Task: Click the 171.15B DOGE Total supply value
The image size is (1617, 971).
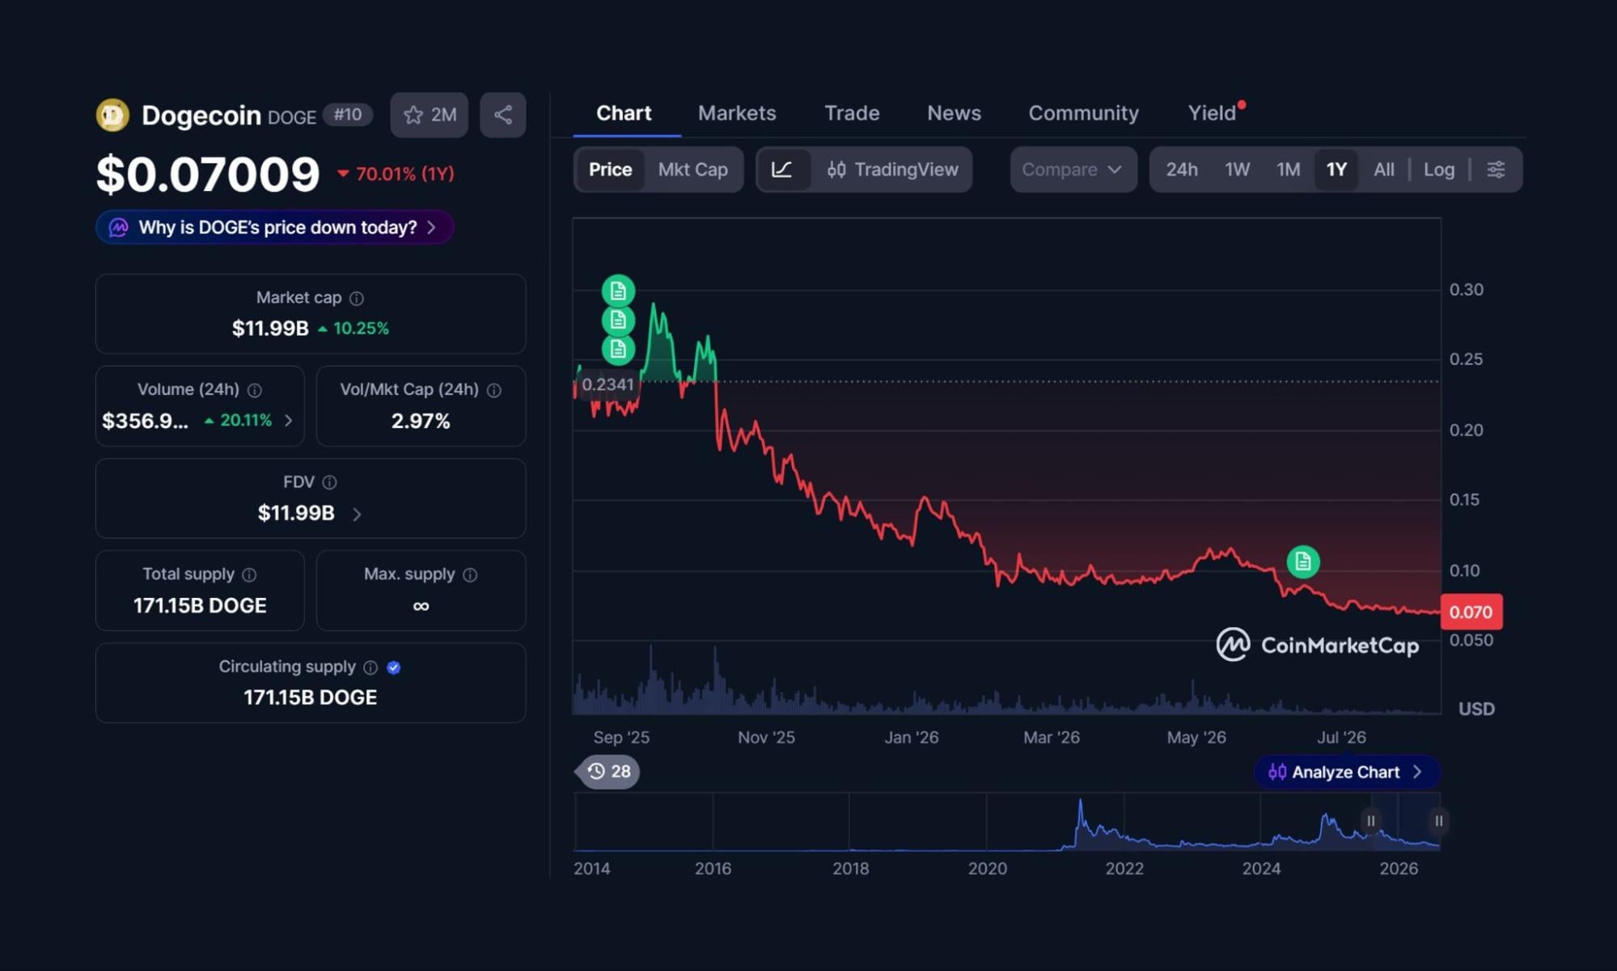Action: click(200, 605)
